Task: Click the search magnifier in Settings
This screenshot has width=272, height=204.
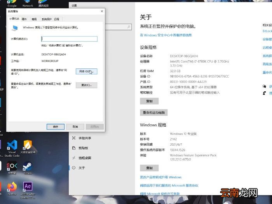Action: click(129, 27)
